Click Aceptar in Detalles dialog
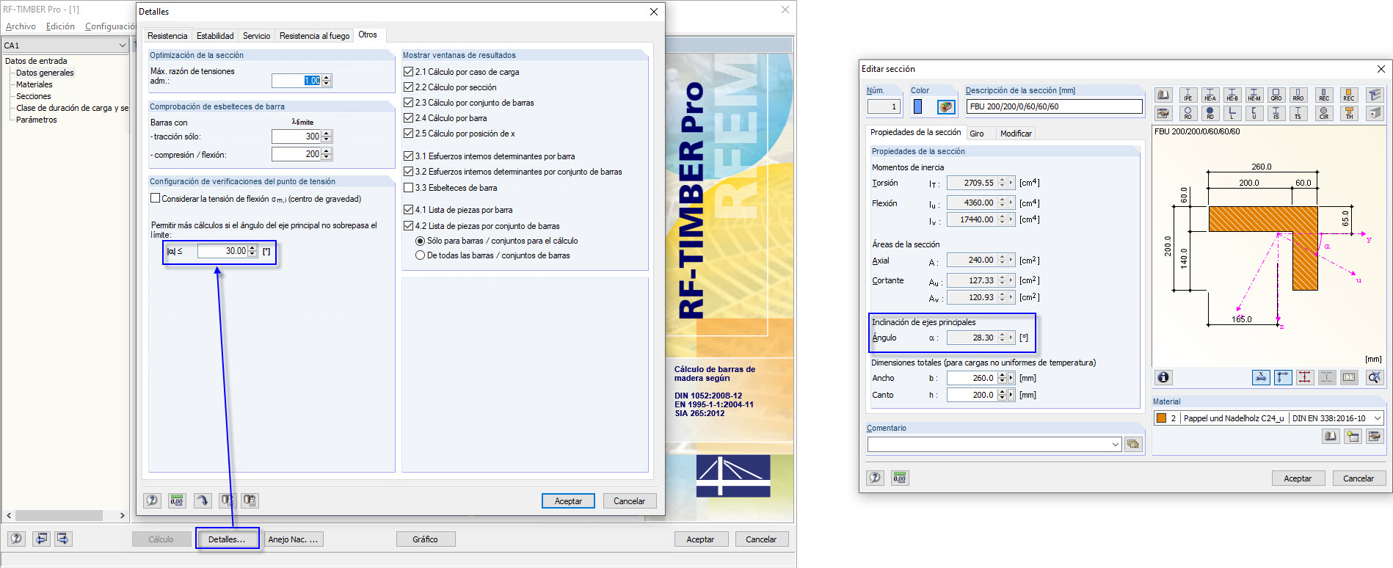Image resolution: width=1393 pixels, height=568 pixels. pos(568,501)
